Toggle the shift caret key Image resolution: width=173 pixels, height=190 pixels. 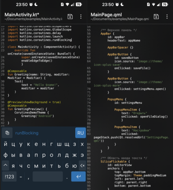(6, 165)
